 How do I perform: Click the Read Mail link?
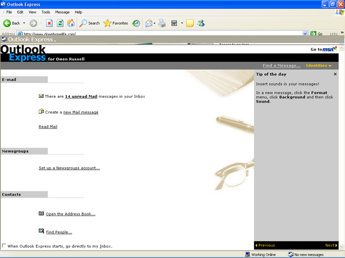point(48,127)
